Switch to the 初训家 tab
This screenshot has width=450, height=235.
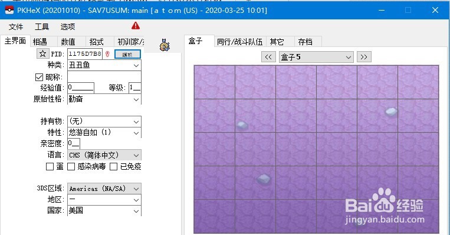[x=129, y=42]
